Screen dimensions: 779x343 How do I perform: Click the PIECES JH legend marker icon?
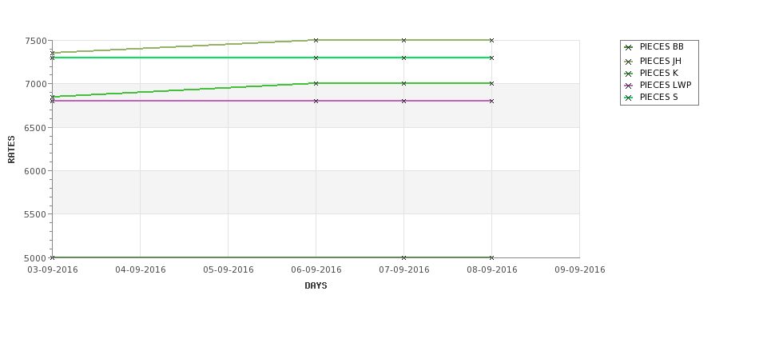pyautogui.click(x=629, y=62)
